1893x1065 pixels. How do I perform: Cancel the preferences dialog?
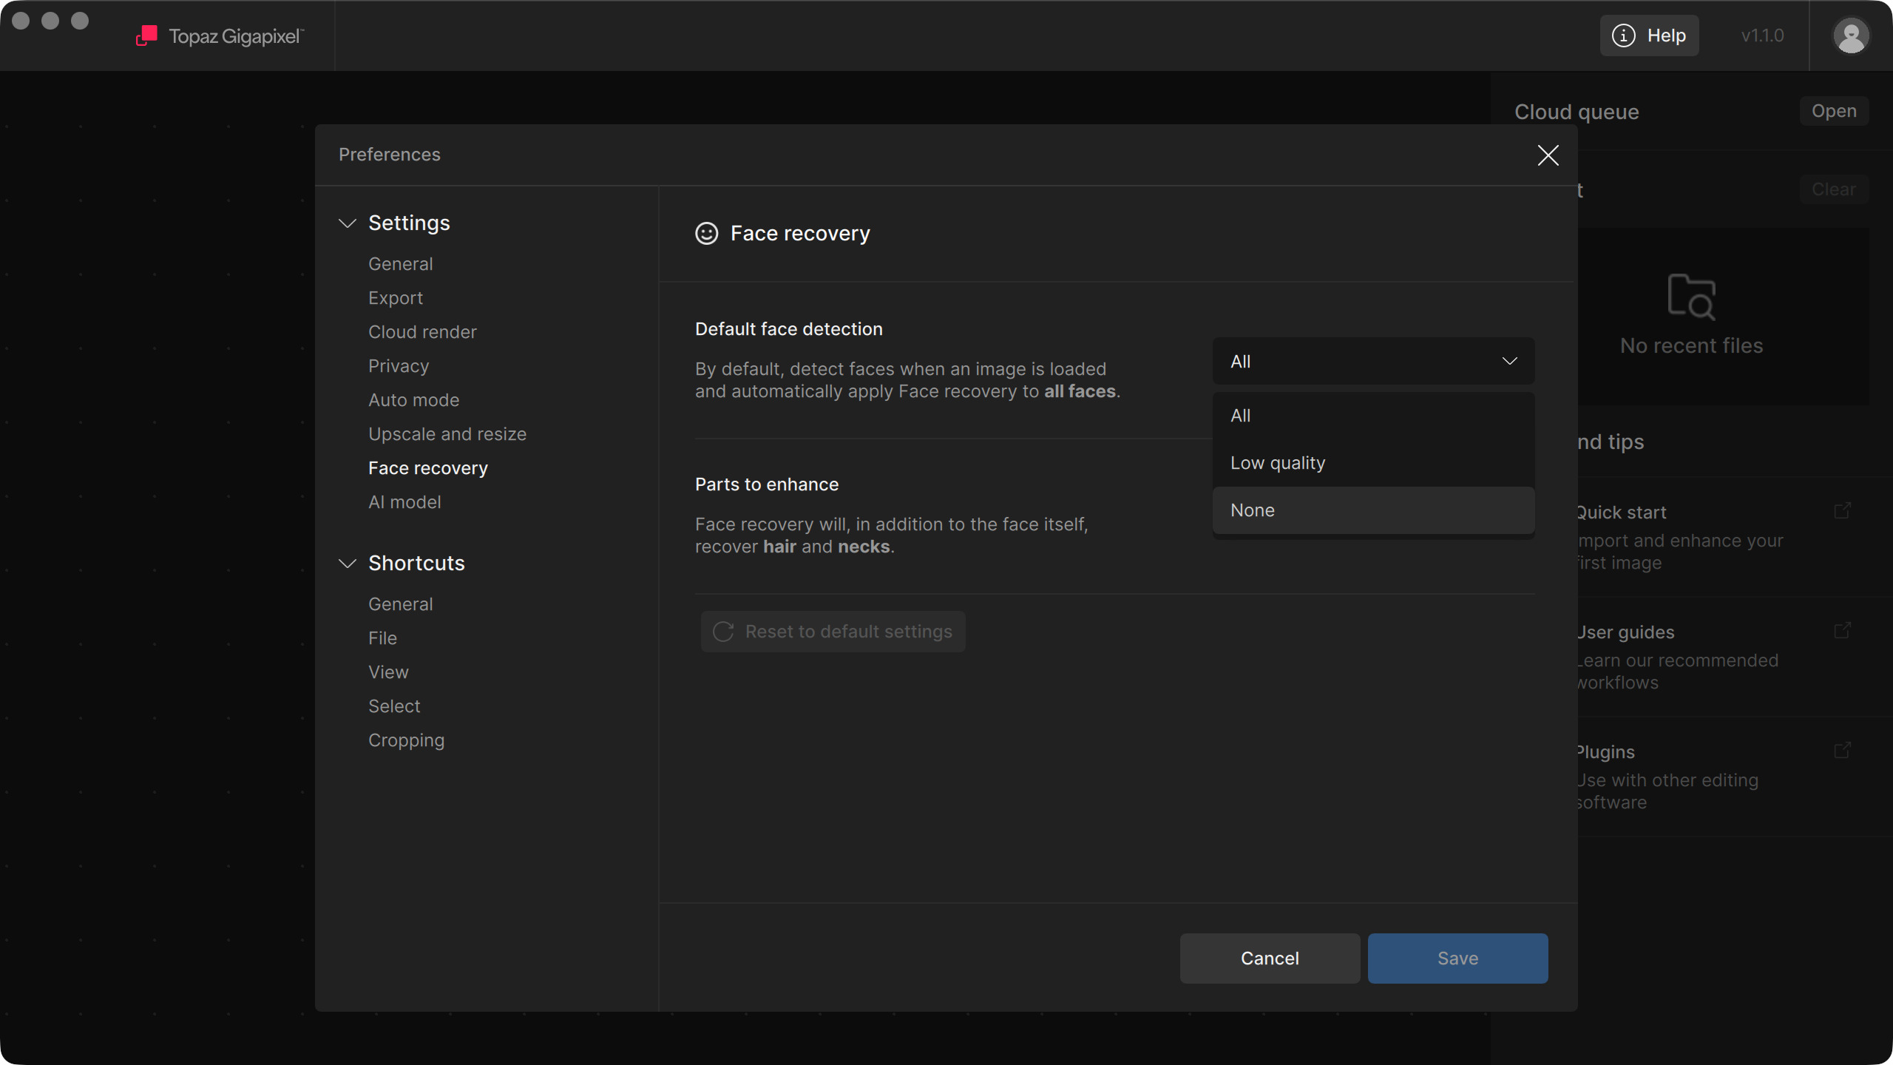1270,958
